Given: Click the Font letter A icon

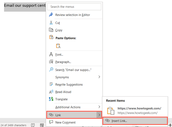Looking at the screenshot, I should coord(51,55).
